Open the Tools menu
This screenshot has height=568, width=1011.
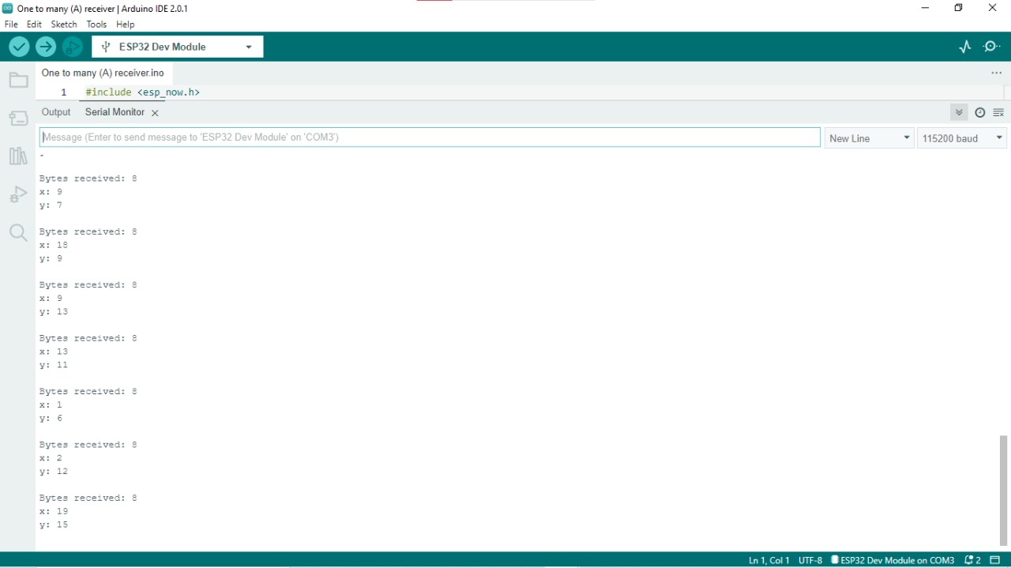point(96,24)
